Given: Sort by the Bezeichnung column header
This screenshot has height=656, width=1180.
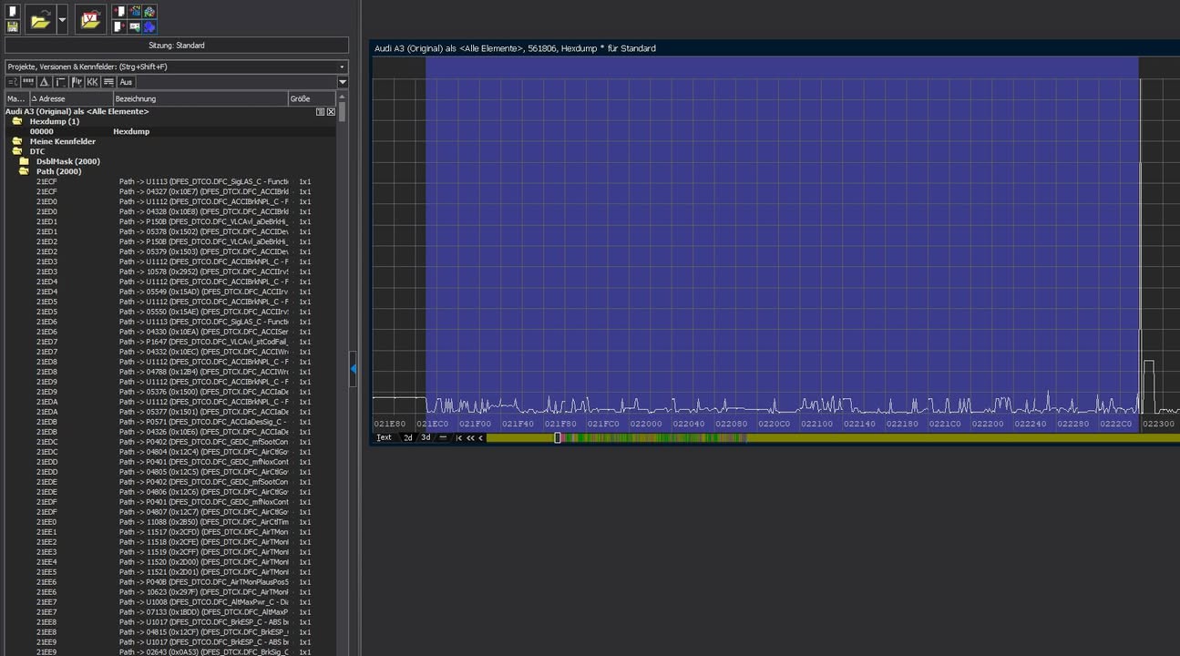Looking at the screenshot, I should click(x=200, y=98).
